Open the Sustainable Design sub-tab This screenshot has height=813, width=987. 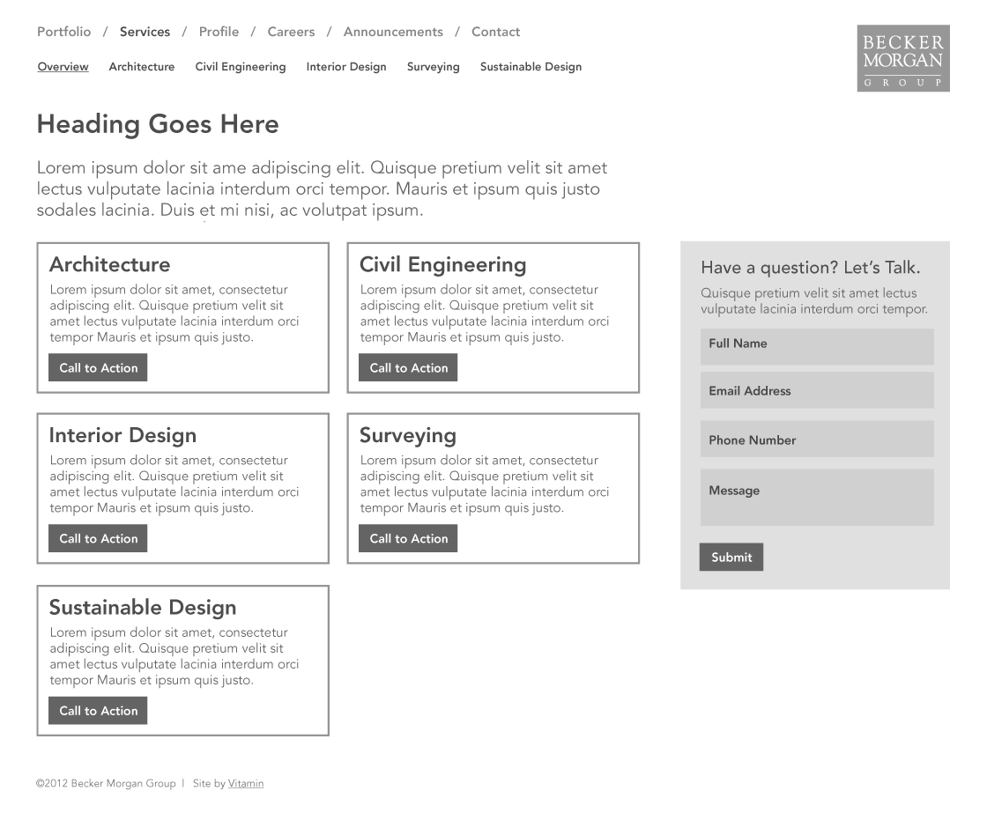[x=531, y=67]
